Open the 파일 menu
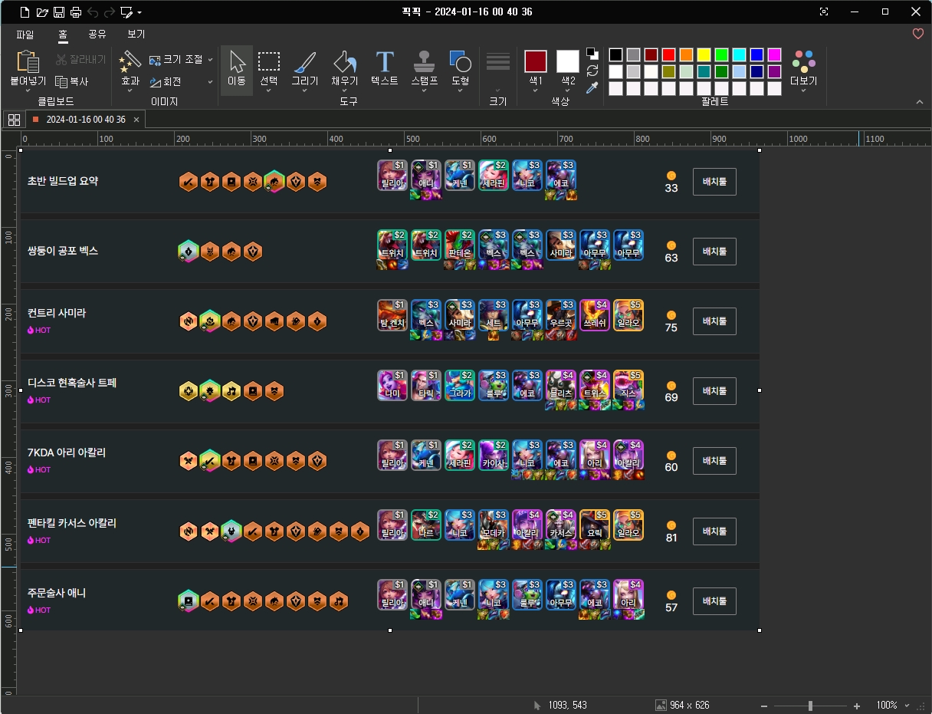The height and width of the screenshot is (714, 932). (x=25, y=35)
